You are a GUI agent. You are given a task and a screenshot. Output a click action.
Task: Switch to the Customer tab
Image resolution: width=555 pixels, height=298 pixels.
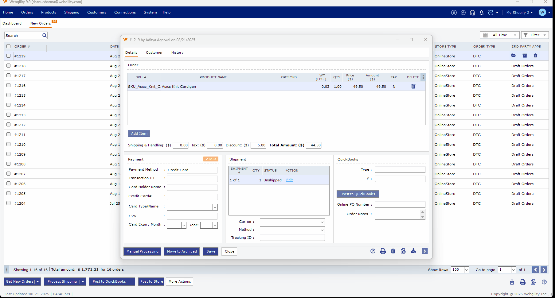click(154, 52)
